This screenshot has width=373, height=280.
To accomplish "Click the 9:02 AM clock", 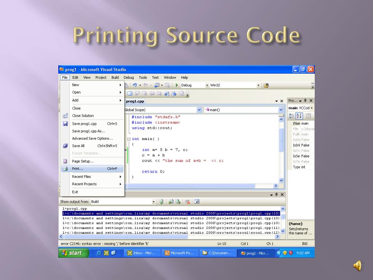I will (x=303, y=253).
